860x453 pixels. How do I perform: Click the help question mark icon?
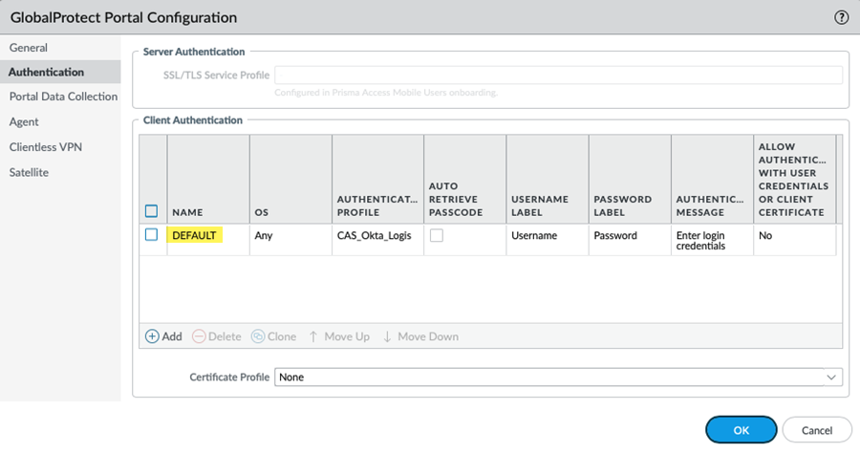point(842,17)
